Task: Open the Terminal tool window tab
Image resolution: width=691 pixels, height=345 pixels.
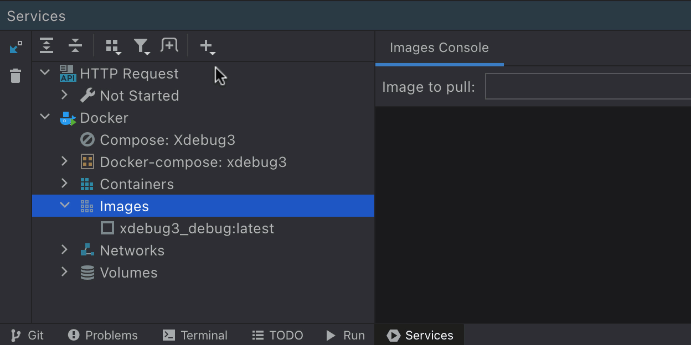Action: [x=195, y=335]
